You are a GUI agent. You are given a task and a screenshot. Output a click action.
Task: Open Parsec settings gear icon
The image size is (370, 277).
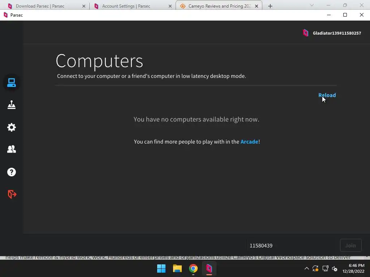[x=11, y=127]
